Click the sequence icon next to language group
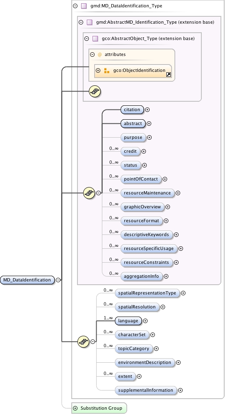 click(84, 342)
